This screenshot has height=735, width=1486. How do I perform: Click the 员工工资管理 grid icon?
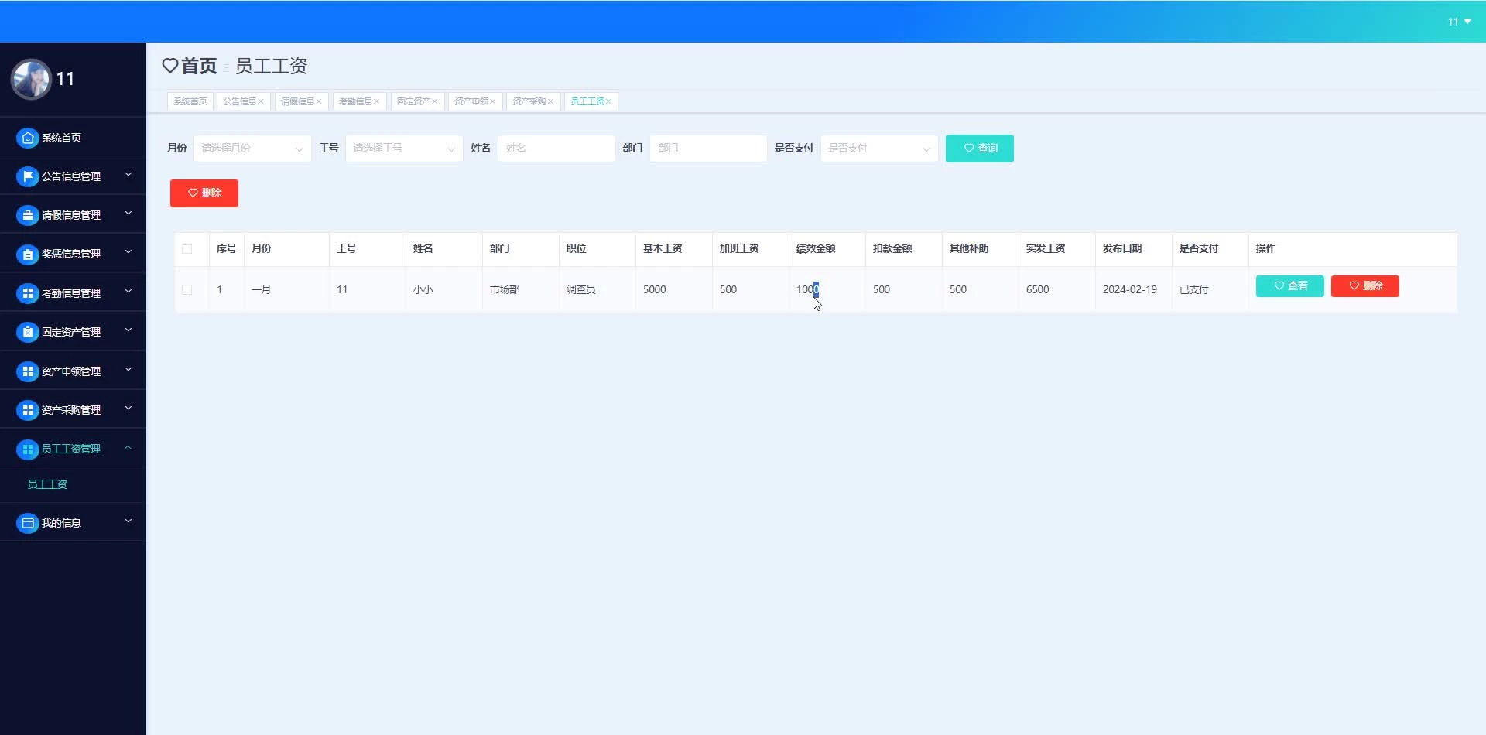click(x=28, y=449)
